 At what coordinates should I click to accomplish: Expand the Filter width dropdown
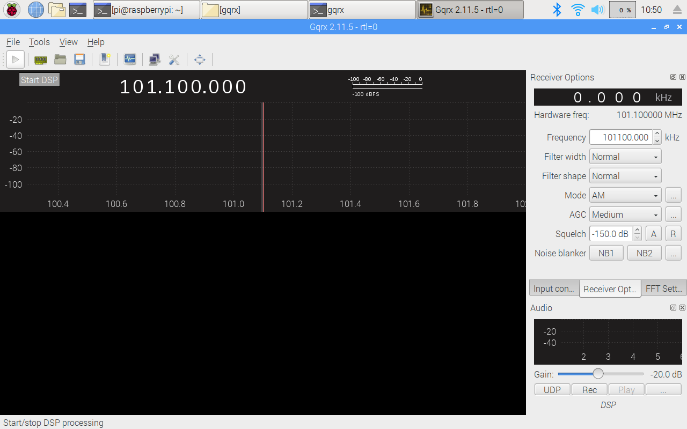click(625, 157)
